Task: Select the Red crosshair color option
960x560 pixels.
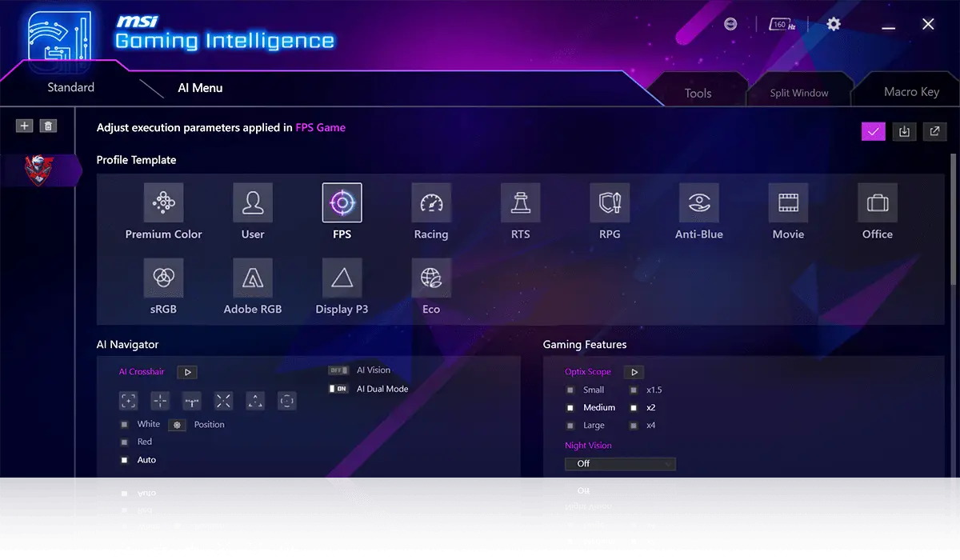Action: click(x=124, y=442)
